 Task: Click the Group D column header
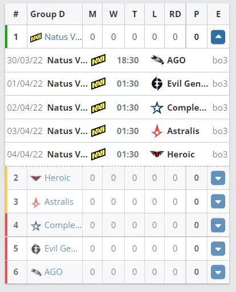point(47,14)
